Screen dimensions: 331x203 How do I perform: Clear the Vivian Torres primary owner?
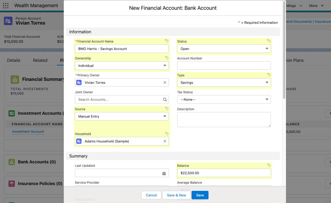pos(165,83)
